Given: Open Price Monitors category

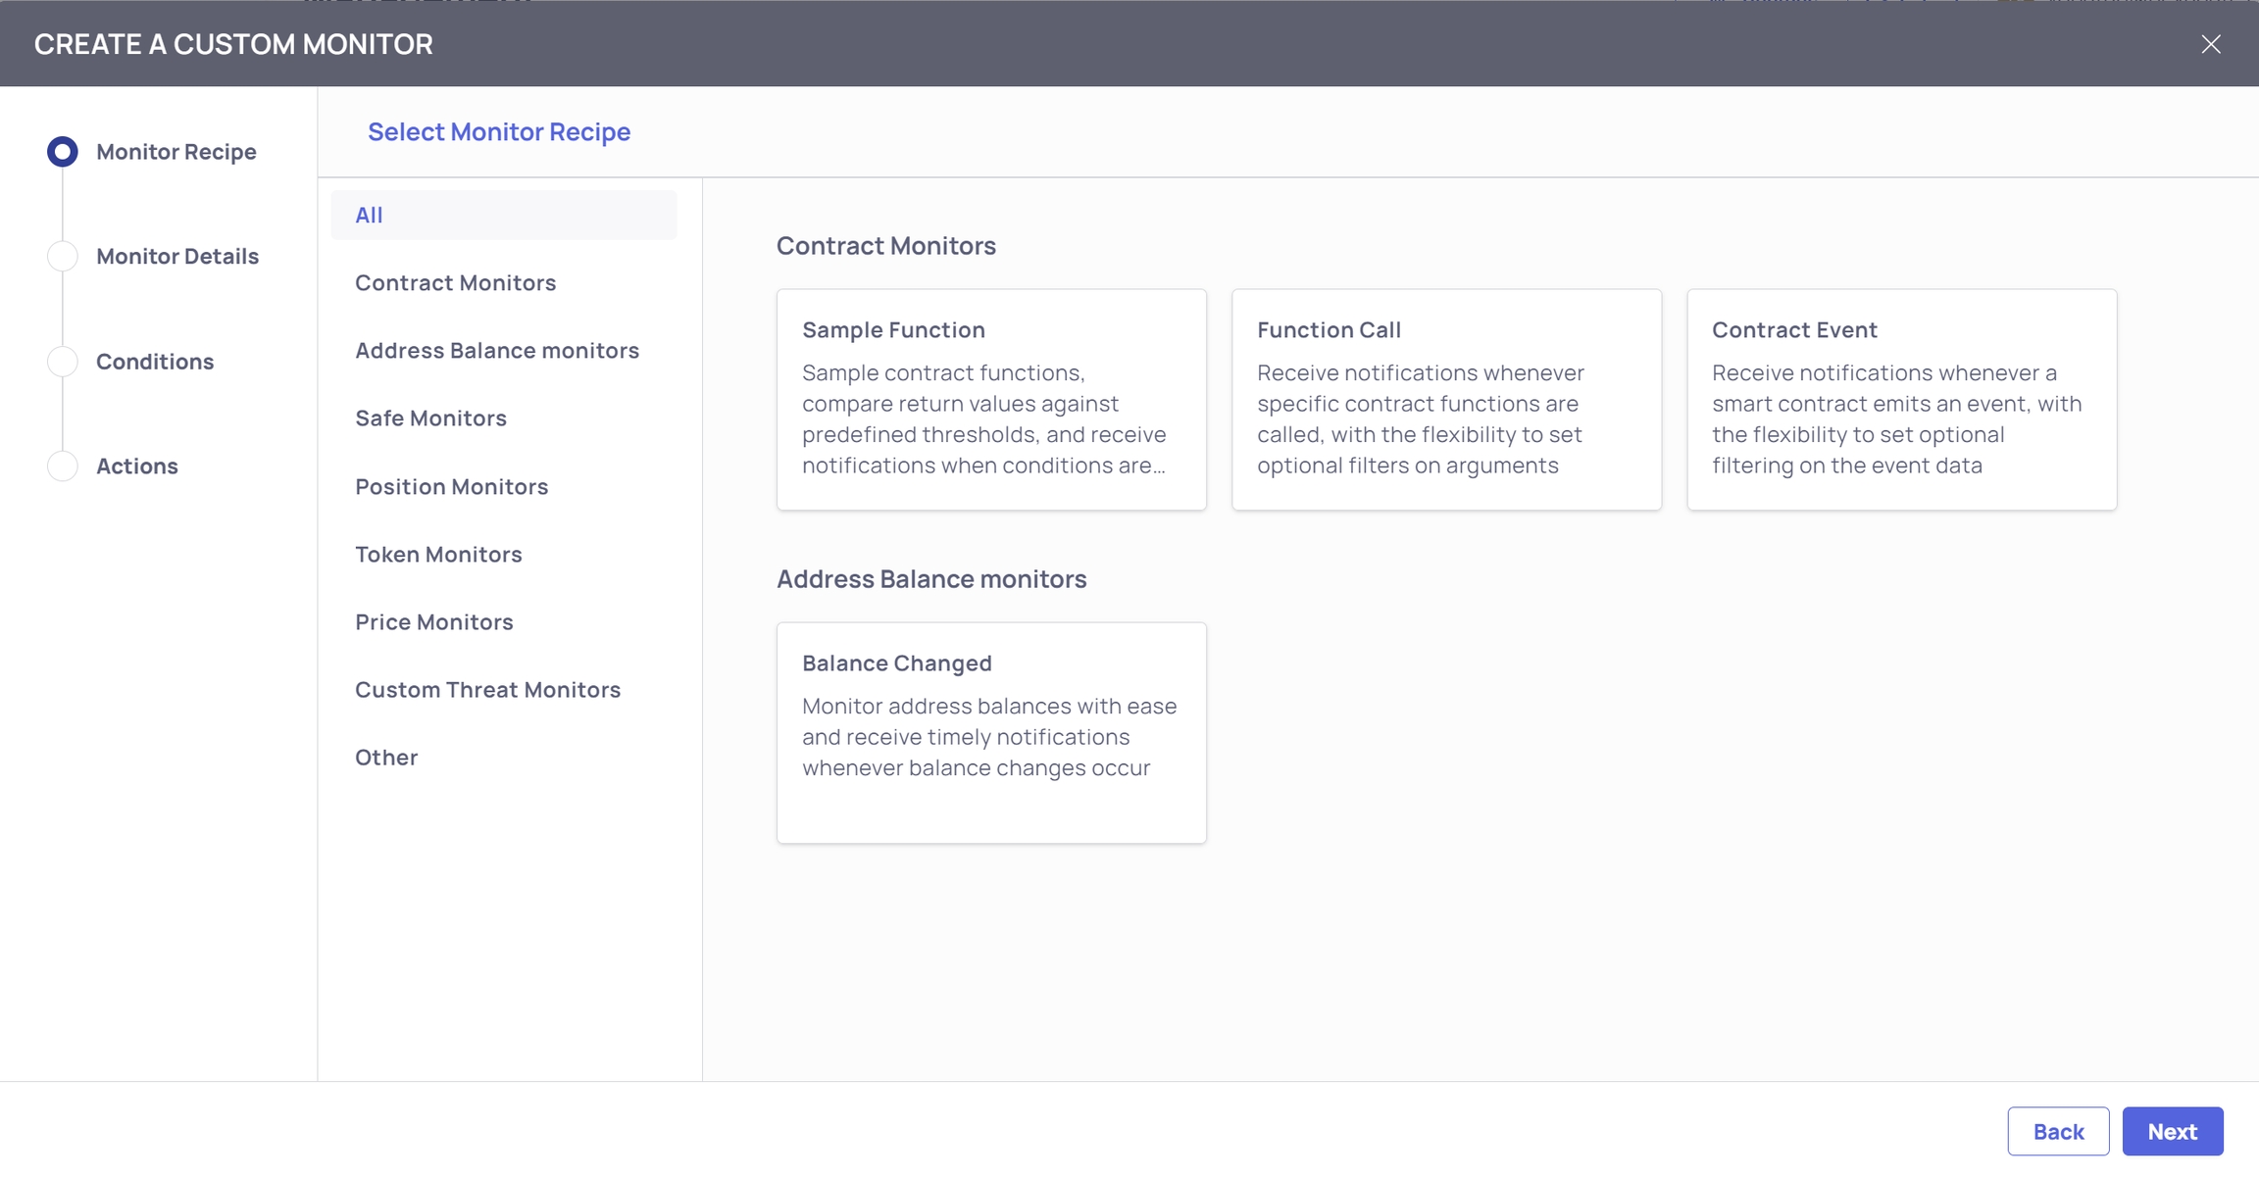Looking at the screenshot, I should (x=433, y=622).
